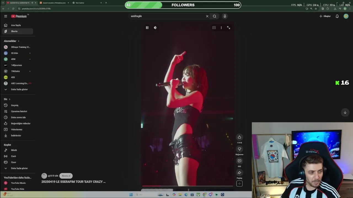Go to YouTube Premium home logo
Image resolution: width=353 pixels, height=198 pixels.
(x=19, y=16)
